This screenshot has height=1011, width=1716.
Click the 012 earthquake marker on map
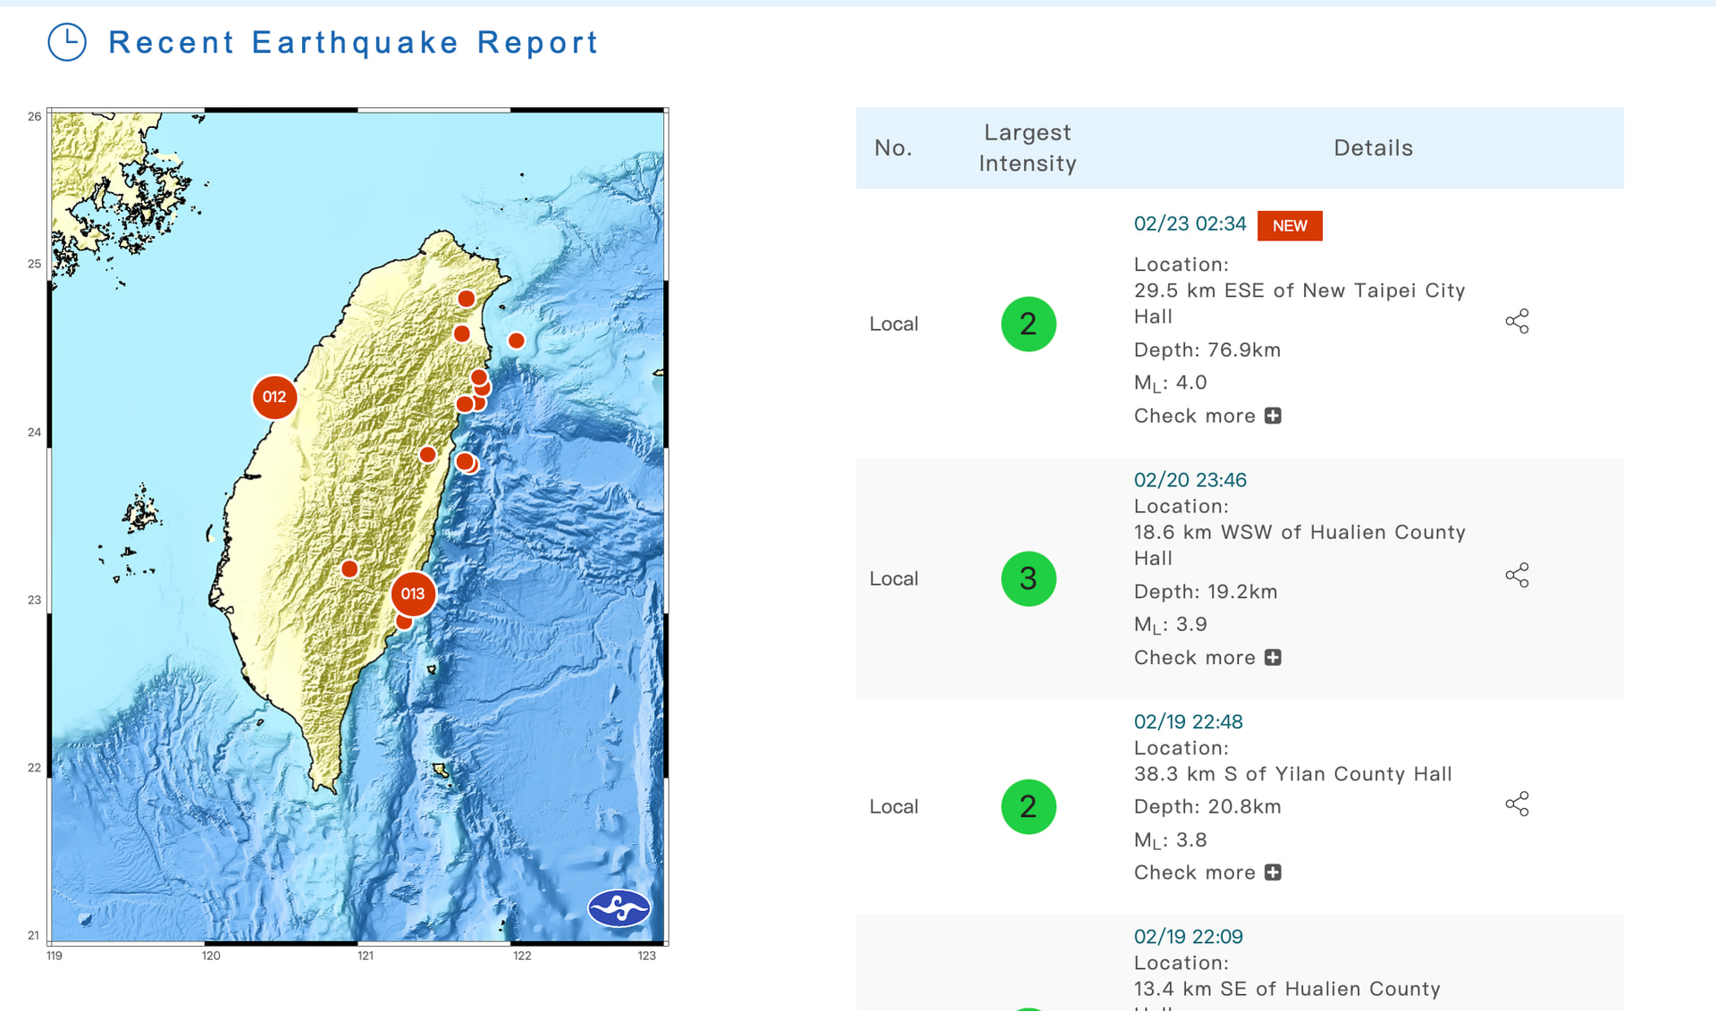[x=274, y=397]
